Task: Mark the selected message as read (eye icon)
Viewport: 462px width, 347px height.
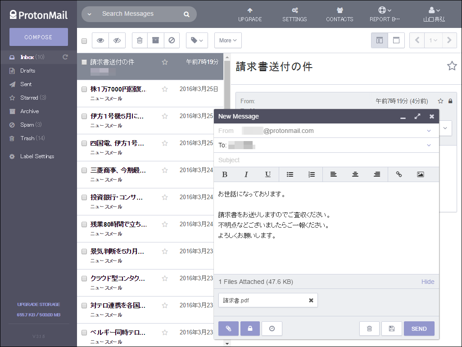Action: click(x=100, y=40)
